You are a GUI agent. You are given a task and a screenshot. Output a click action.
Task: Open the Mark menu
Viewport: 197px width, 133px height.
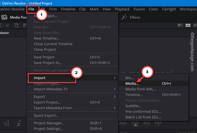[x=94, y=9]
